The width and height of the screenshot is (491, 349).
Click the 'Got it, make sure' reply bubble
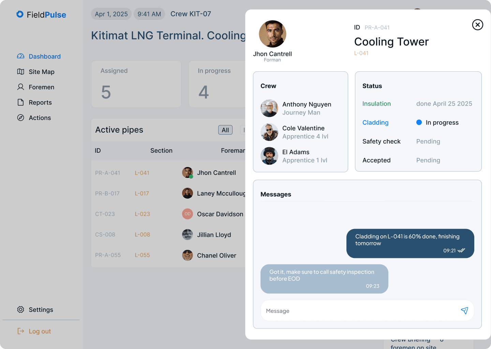pos(324,279)
